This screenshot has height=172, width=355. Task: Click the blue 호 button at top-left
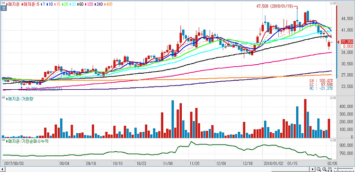click(3, 9)
